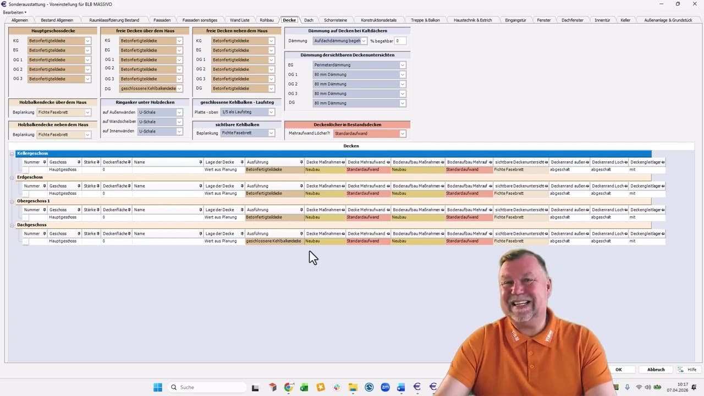This screenshot has width=704, height=396.
Task: Open Zoom from the taskbar
Action: click(385, 387)
